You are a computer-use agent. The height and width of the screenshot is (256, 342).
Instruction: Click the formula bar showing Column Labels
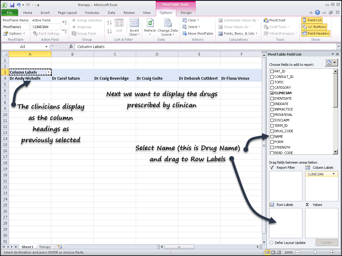[x=205, y=46]
